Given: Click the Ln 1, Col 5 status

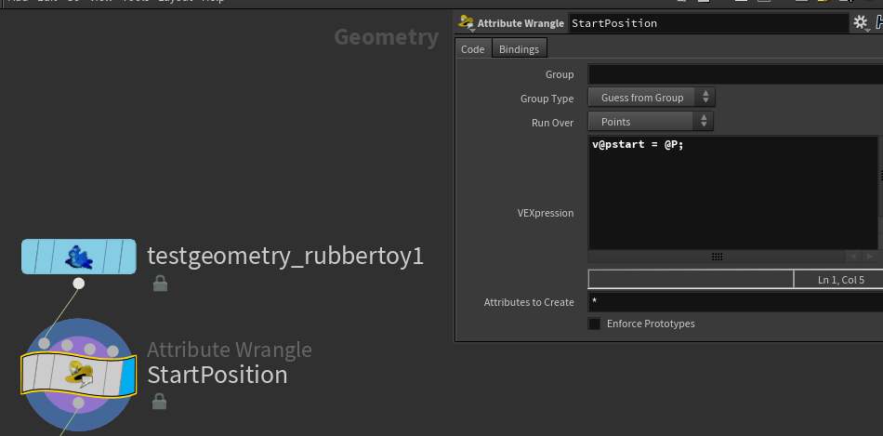Looking at the screenshot, I should (x=841, y=280).
